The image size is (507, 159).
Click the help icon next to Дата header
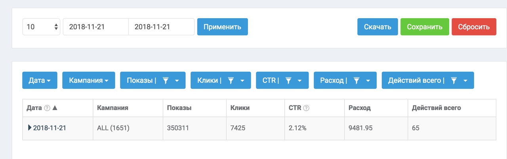pyautogui.click(x=47, y=108)
